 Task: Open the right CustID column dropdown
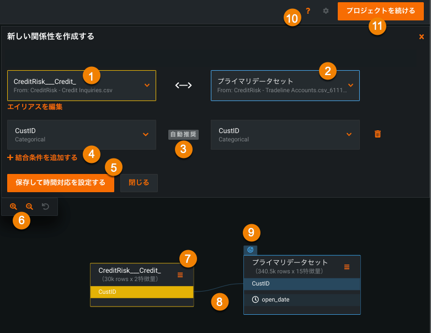pos(349,134)
